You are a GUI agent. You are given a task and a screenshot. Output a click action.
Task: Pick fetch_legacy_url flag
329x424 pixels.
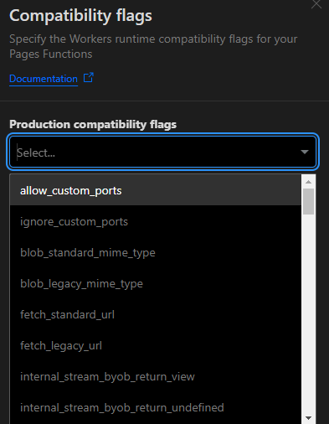pos(156,345)
